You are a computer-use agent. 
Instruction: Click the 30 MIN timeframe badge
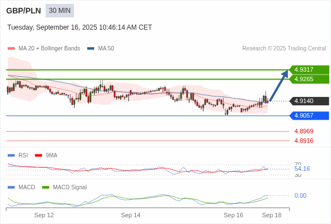coord(59,11)
